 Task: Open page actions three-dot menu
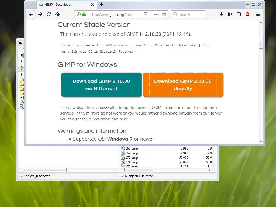(x=157, y=15)
